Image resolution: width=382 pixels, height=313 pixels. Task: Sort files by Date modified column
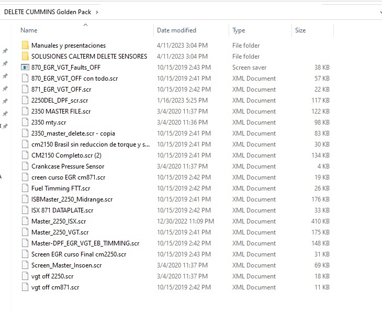coord(176,30)
